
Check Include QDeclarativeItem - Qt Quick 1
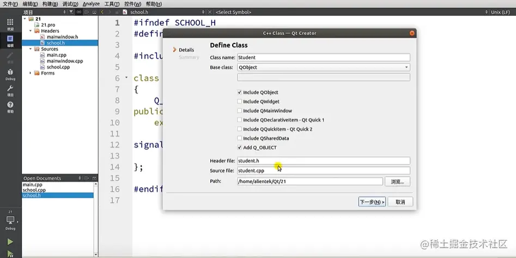[240, 120]
